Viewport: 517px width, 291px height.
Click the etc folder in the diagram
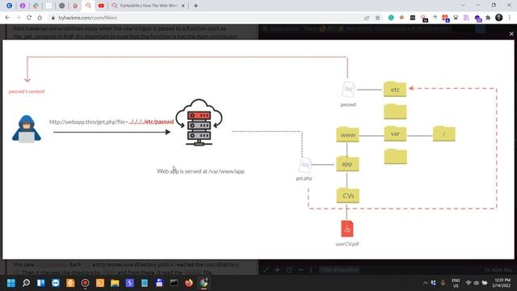pyautogui.click(x=395, y=89)
